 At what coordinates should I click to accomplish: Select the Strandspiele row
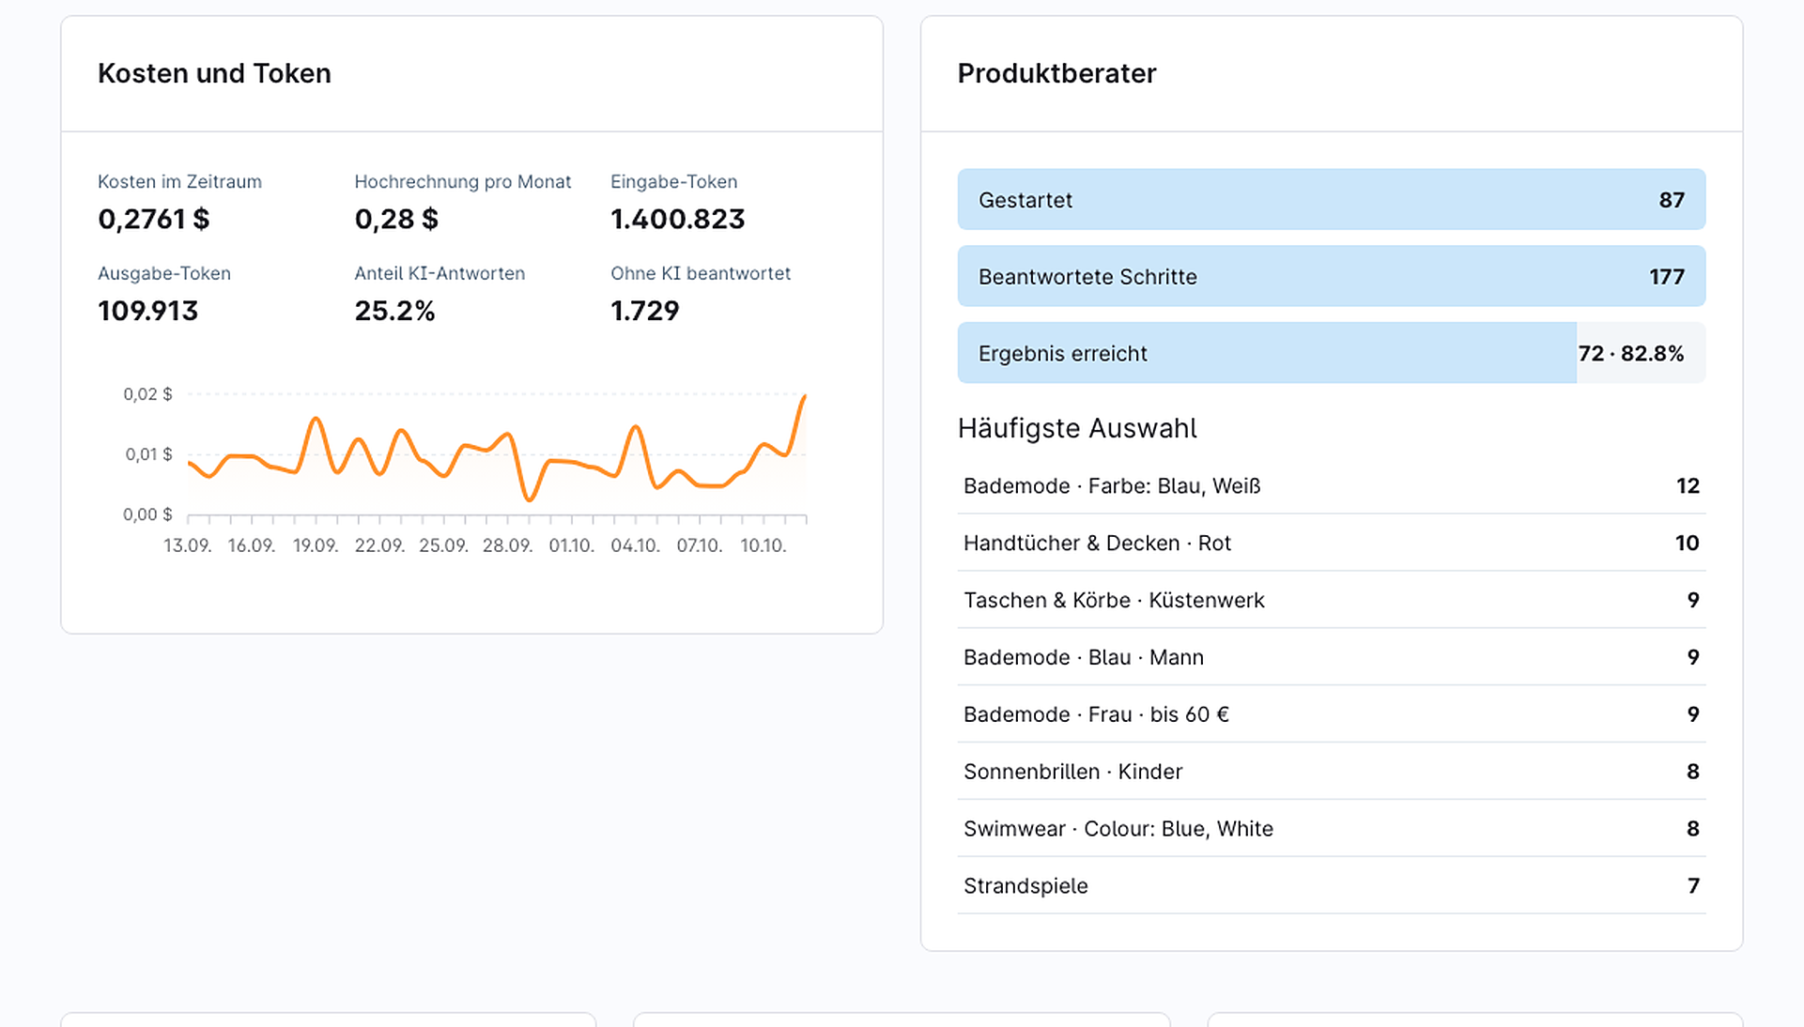point(1331,886)
